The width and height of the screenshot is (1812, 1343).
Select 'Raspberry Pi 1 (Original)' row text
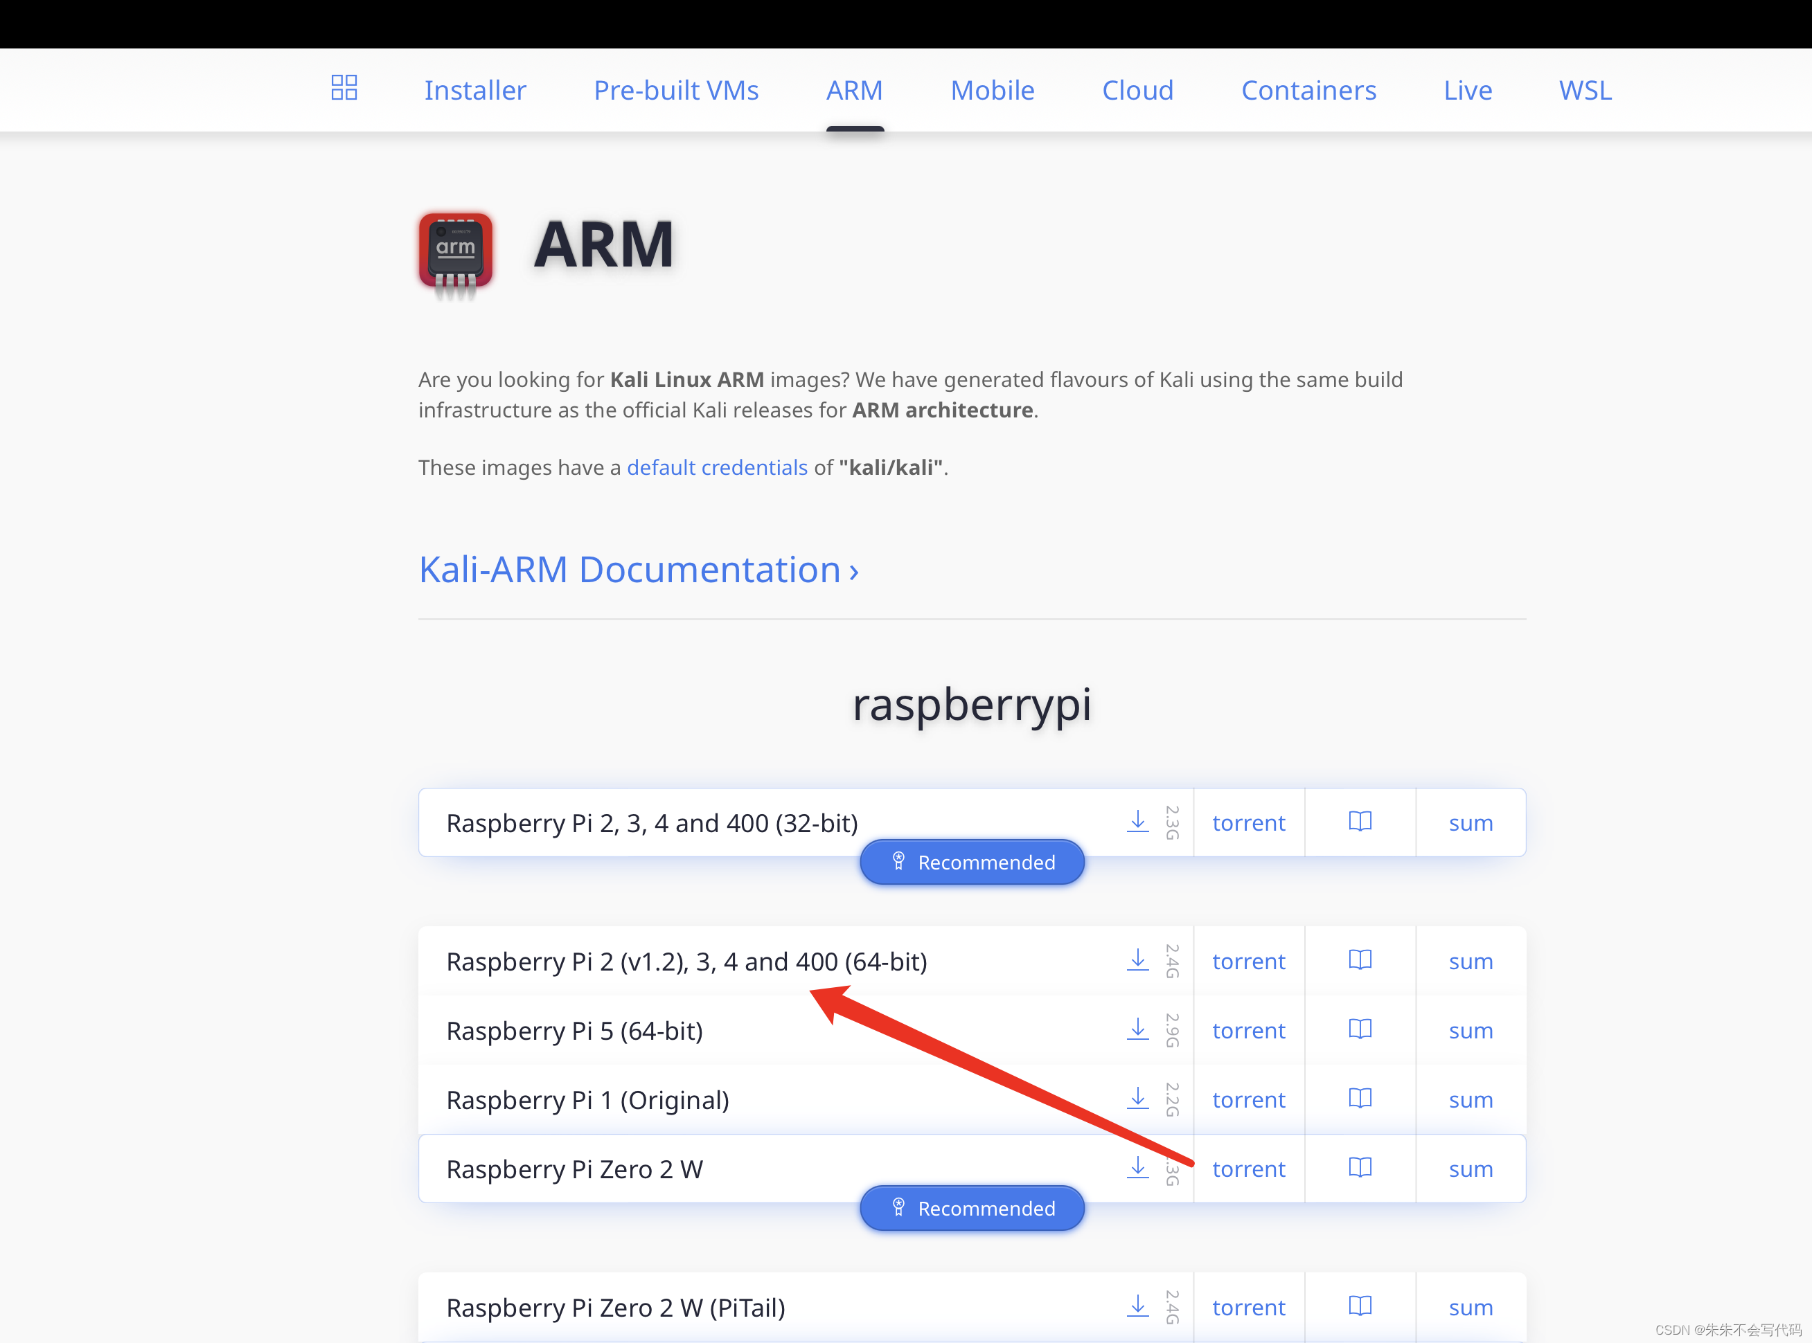pyautogui.click(x=588, y=1100)
